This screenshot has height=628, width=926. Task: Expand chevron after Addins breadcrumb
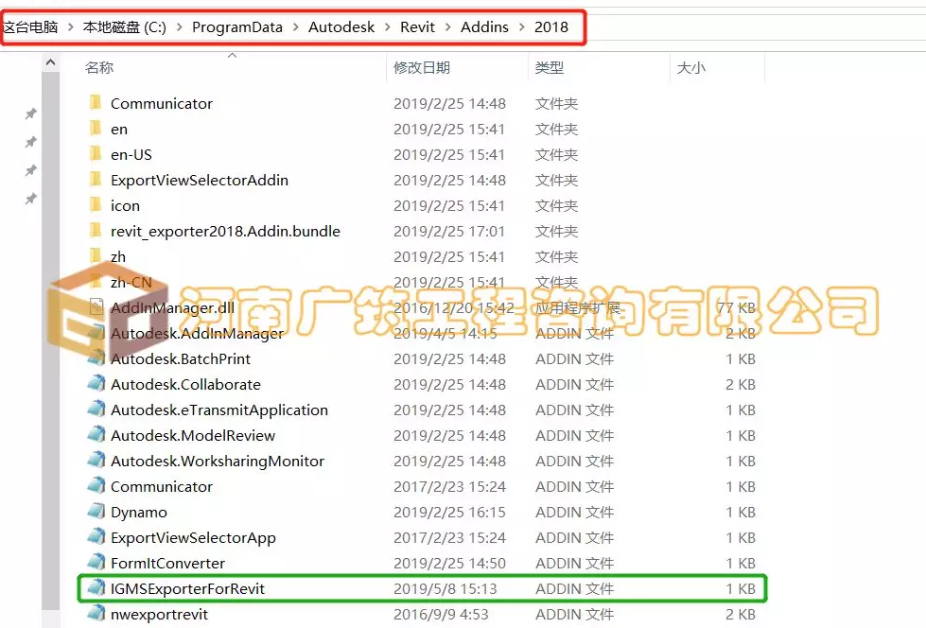point(521,27)
